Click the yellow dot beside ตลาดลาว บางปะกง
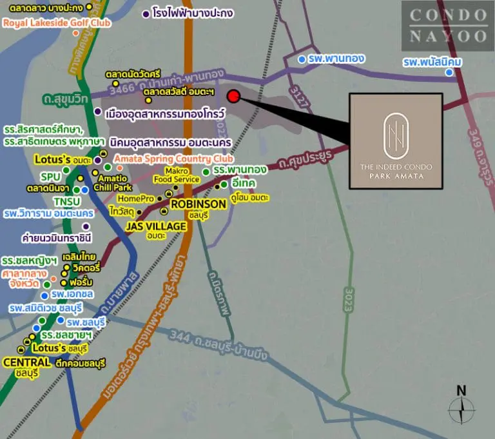Image resolution: width=495 pixels, height=439 pixels. pyautogui.click(x=90, y=7)
